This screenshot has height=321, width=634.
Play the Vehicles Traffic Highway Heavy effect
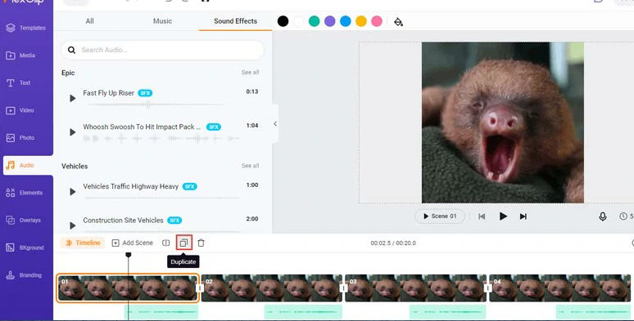tap(73, 192)
